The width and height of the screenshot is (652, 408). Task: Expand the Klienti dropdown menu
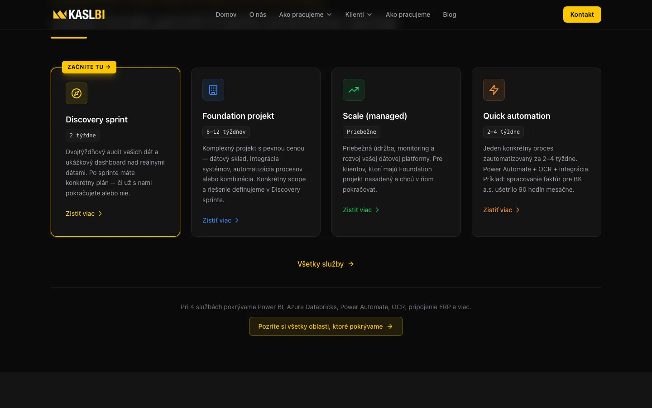pos(359,15)
